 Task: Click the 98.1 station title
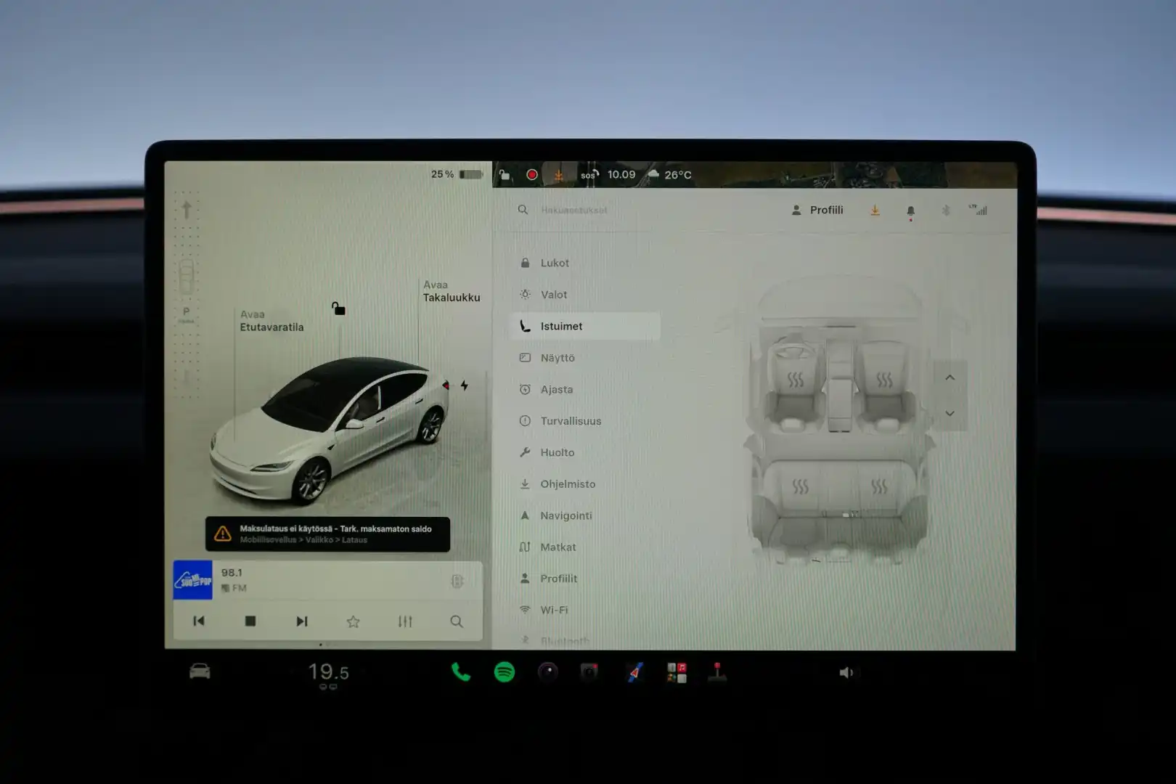pyautogui.click(x=232, y=573)
